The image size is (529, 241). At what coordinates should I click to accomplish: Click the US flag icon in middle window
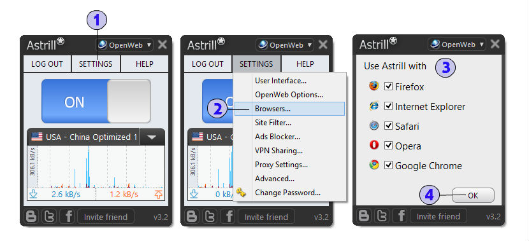tap(198, 137)
